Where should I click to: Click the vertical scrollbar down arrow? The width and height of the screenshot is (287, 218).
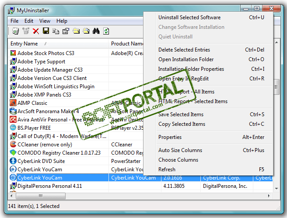coord(276,188)
